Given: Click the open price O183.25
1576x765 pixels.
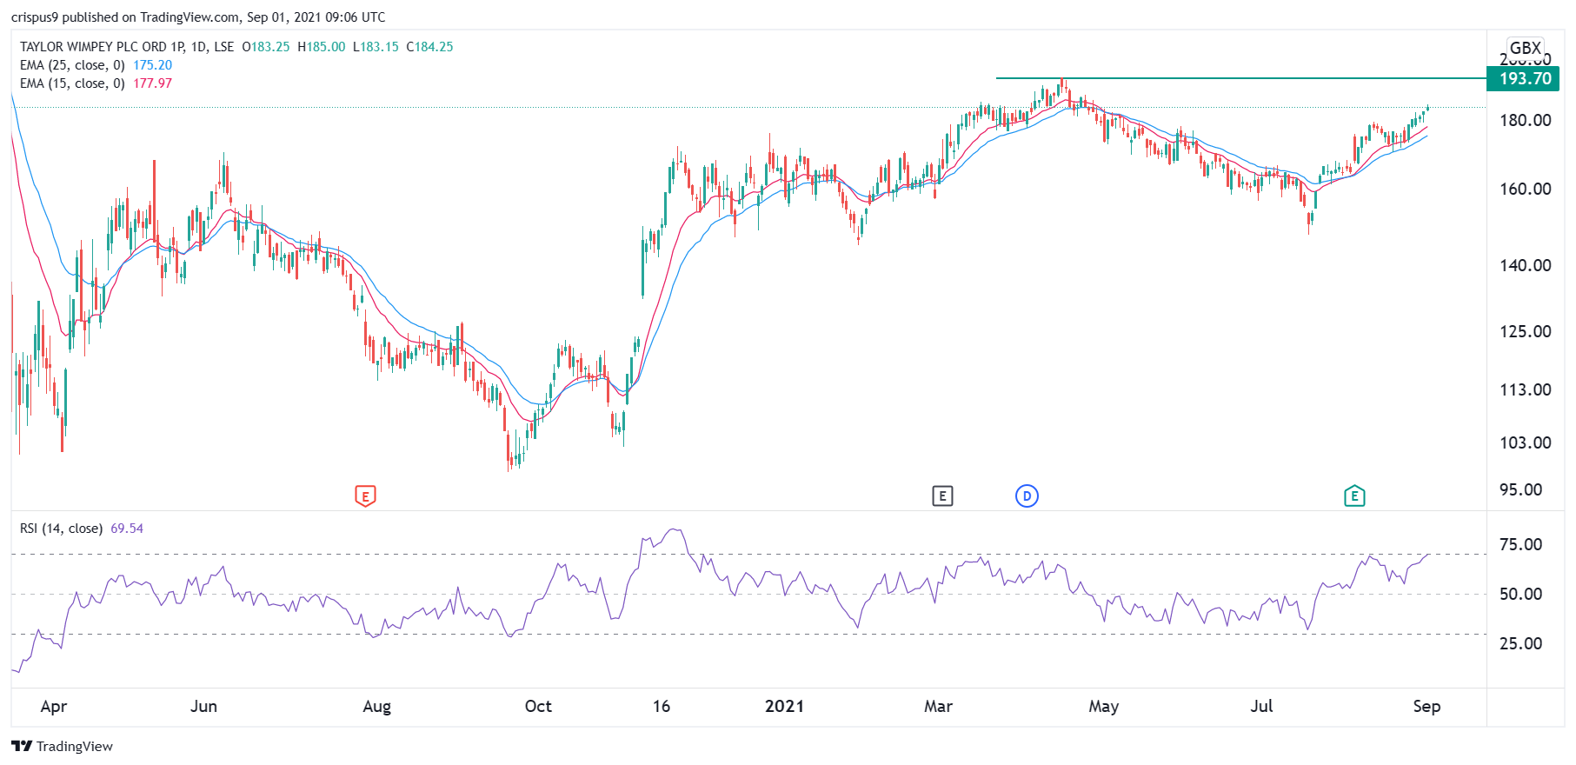Looking at the screenshot, I should tap(266, 47).
